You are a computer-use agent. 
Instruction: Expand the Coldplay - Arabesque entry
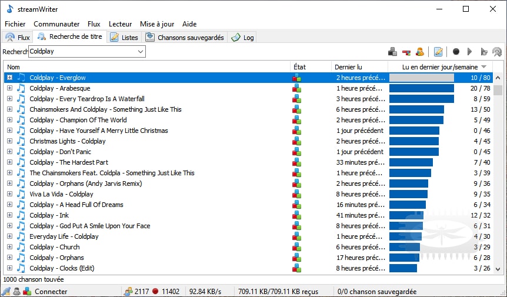coord(9,88)
